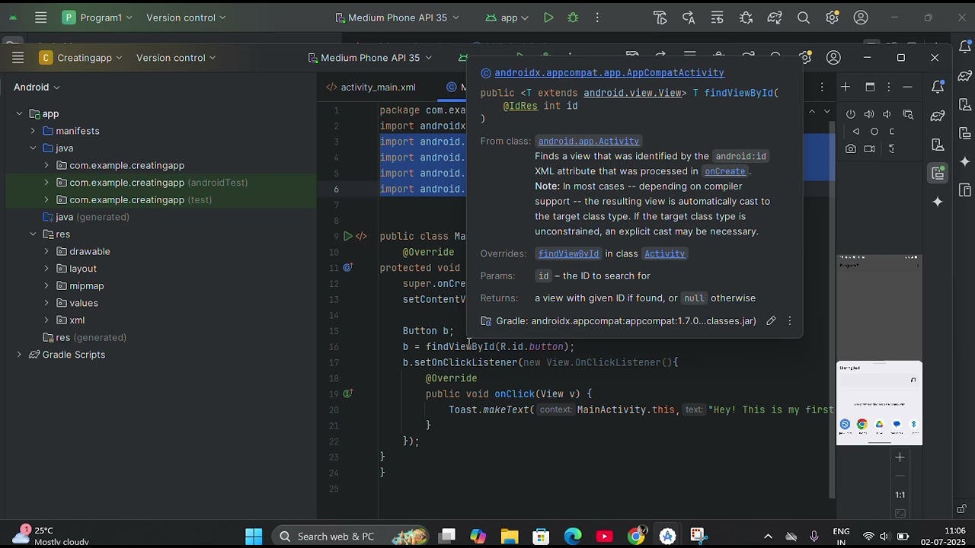Follow android.view.View link in documentation popup
This screenshot has height=548, width=975.
point(632,93)
